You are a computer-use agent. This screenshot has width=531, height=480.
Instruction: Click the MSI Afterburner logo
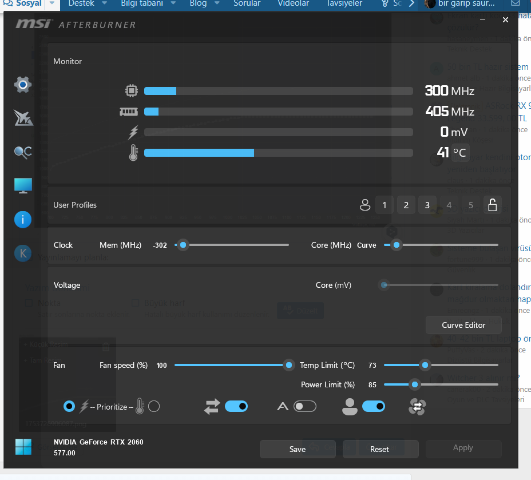click(x=76, y=25)
